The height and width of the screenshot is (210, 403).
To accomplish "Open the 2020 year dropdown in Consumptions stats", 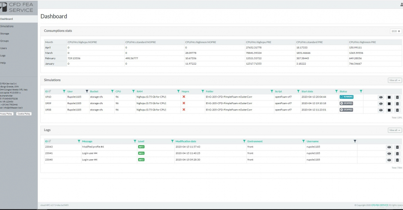I will tap(395, 31).
